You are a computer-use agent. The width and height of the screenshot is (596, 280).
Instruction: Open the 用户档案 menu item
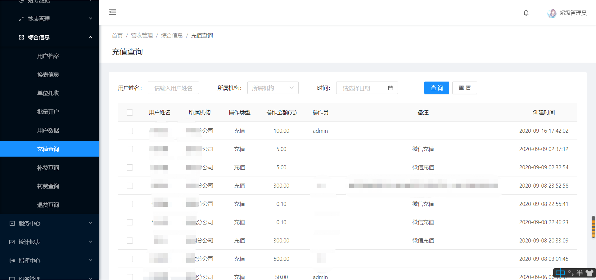(50, 56)
